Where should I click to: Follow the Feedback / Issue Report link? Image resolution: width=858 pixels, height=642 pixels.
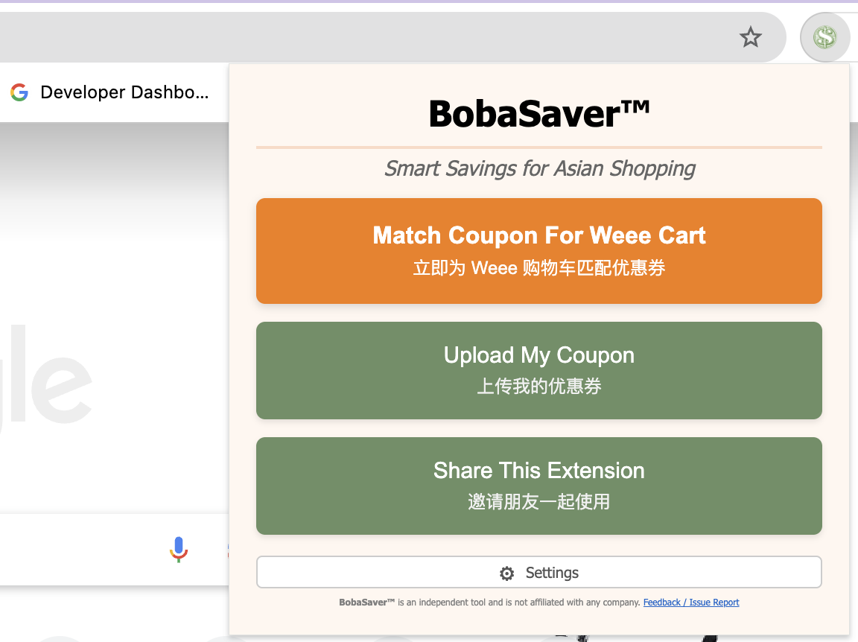pos(690,602)
